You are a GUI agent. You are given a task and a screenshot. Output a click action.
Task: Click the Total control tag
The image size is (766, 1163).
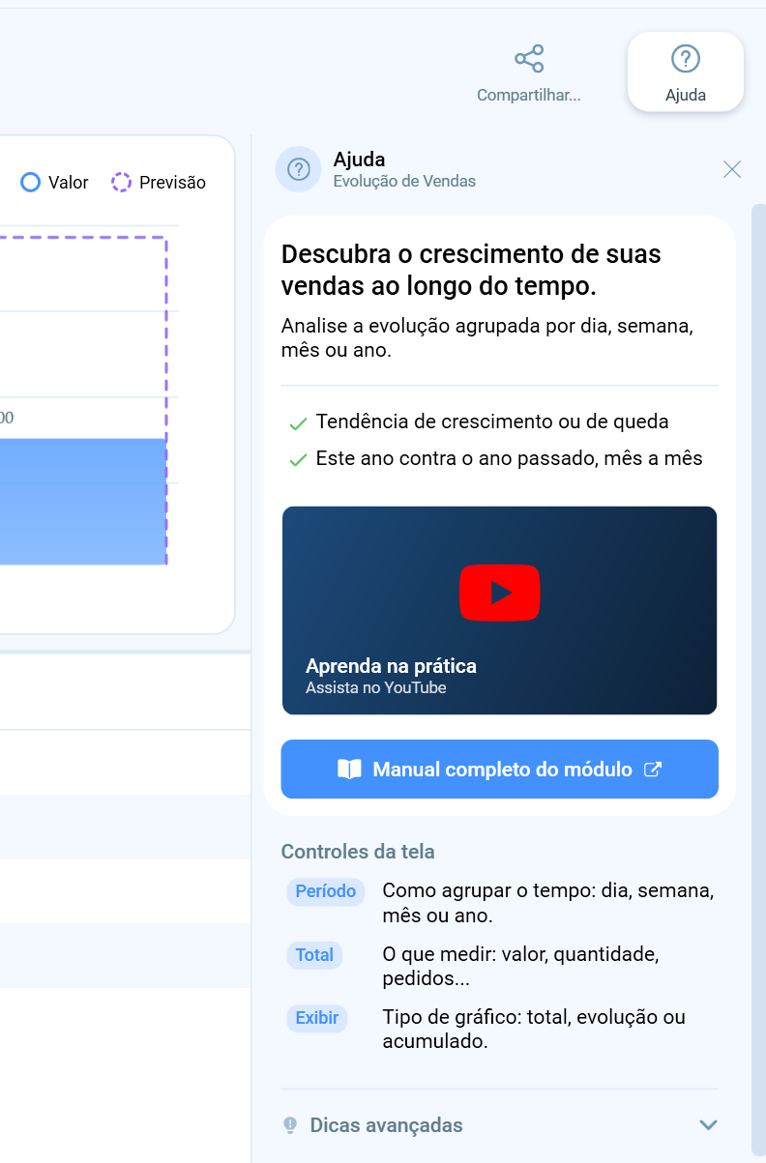point(314,955)
